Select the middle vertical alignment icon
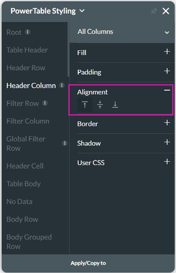The height and width of the screenshot is (273, 176). tap(100, 105)
